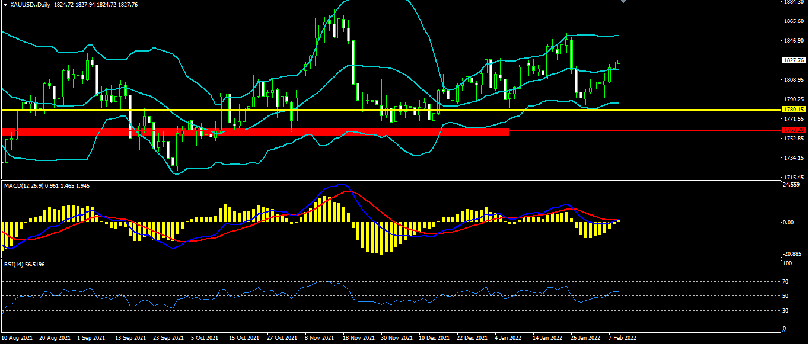Image resolution: width=809 pixels, height=344 pixels.
Task: Click the MACD 0.00 level on scale
Action: click(788, 223)
